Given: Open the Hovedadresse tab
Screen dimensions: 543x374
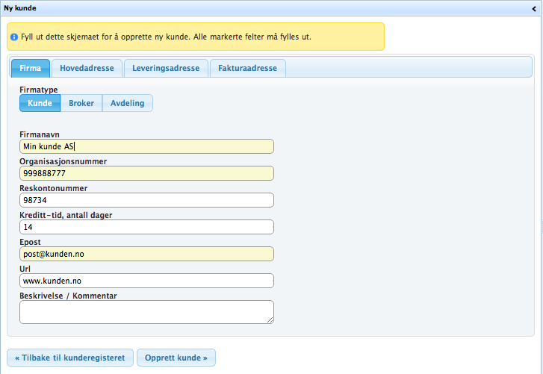Looking at the screenshot, I should [87, 68].
